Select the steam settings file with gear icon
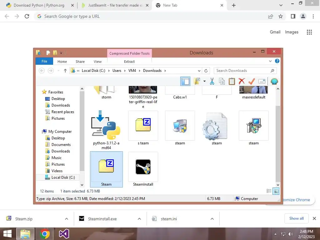This screenshot has height=240, width=320. click(x=217, y=128)
